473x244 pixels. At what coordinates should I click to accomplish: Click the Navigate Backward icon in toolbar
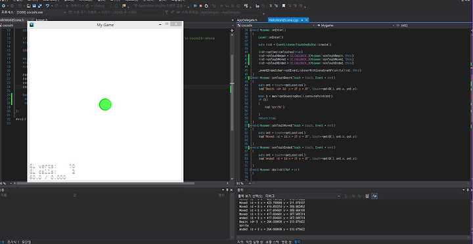pyautogui.click(x=3, y=6)
